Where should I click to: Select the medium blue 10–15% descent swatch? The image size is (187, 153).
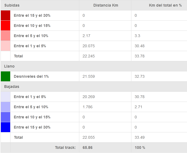[6, 117]
